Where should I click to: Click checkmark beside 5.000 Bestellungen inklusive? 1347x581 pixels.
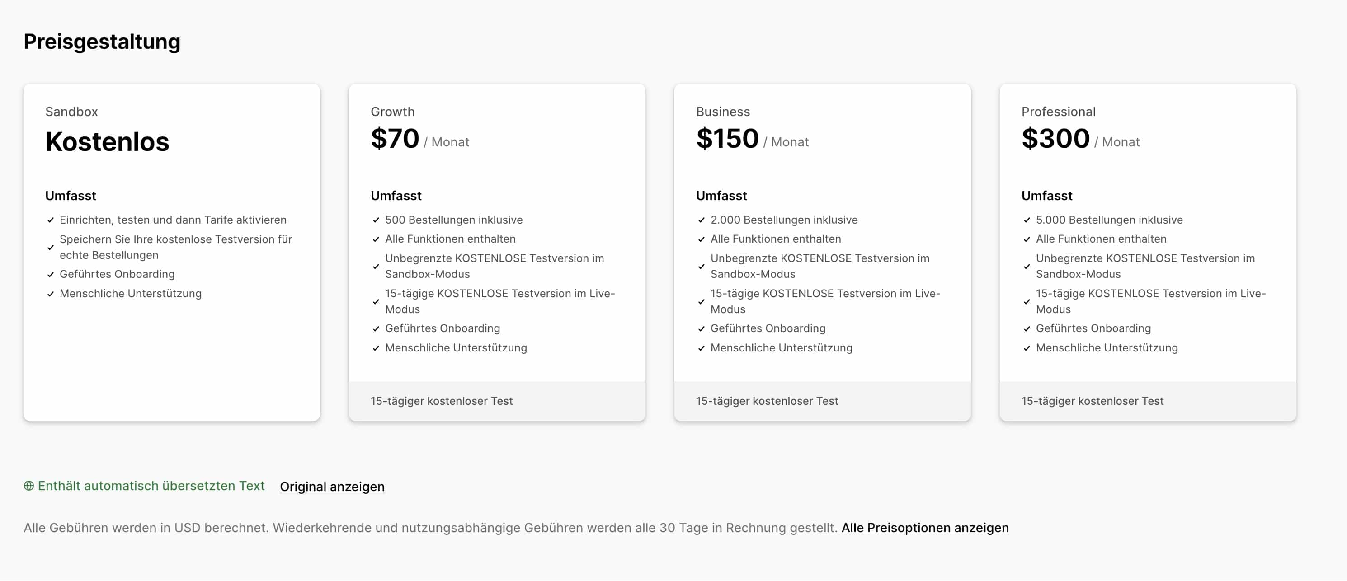[1027, 220]
